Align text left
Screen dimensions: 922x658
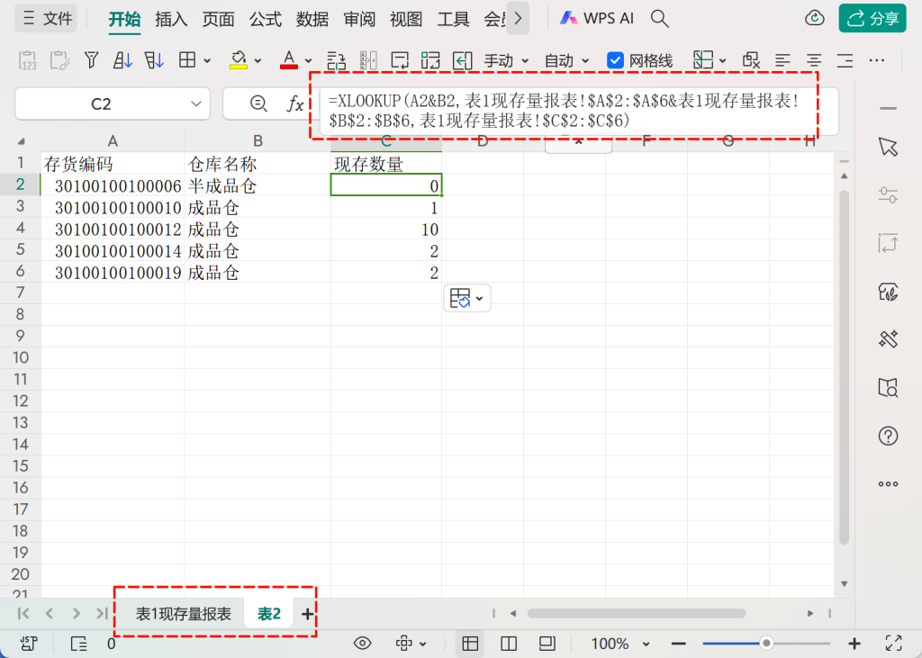tap(782, 60)
